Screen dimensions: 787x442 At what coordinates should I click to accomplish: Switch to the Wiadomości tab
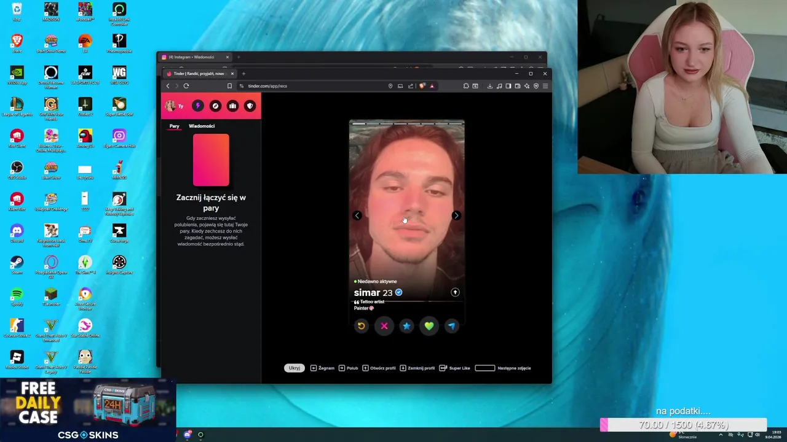coord(202,126)
